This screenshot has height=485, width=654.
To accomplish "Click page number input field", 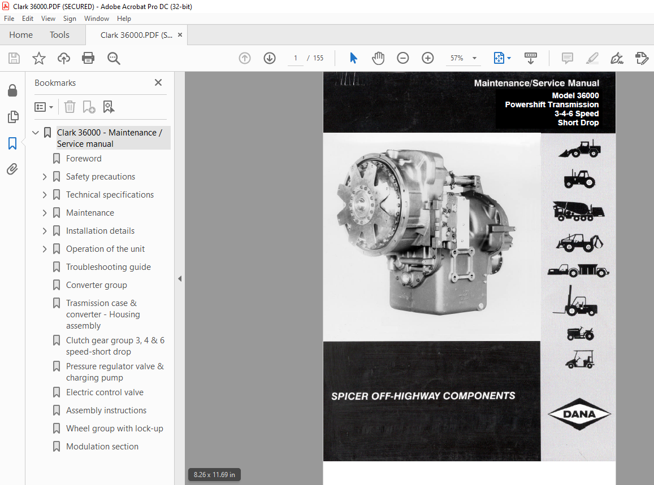I will [x=295, y=58].
